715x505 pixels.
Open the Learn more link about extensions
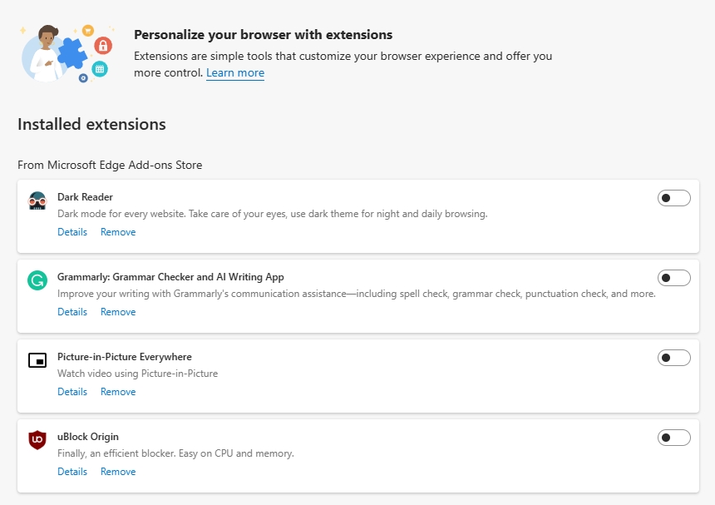(235, 73)
